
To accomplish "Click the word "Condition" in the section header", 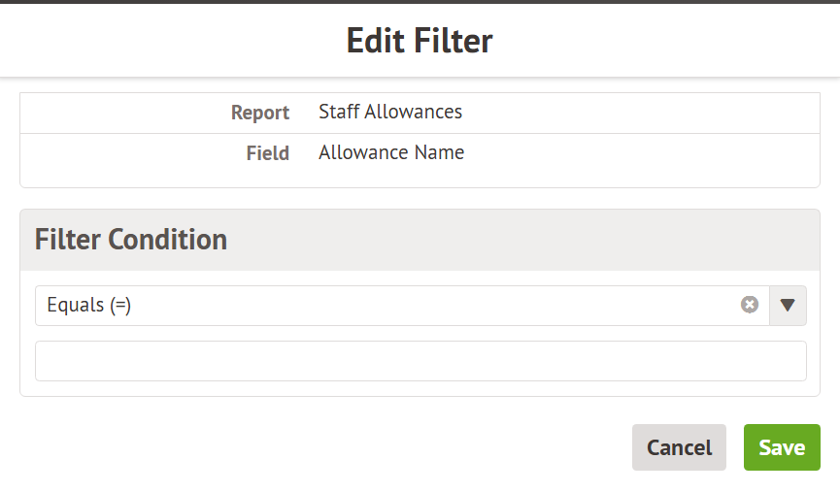I will tap(167, 240).
